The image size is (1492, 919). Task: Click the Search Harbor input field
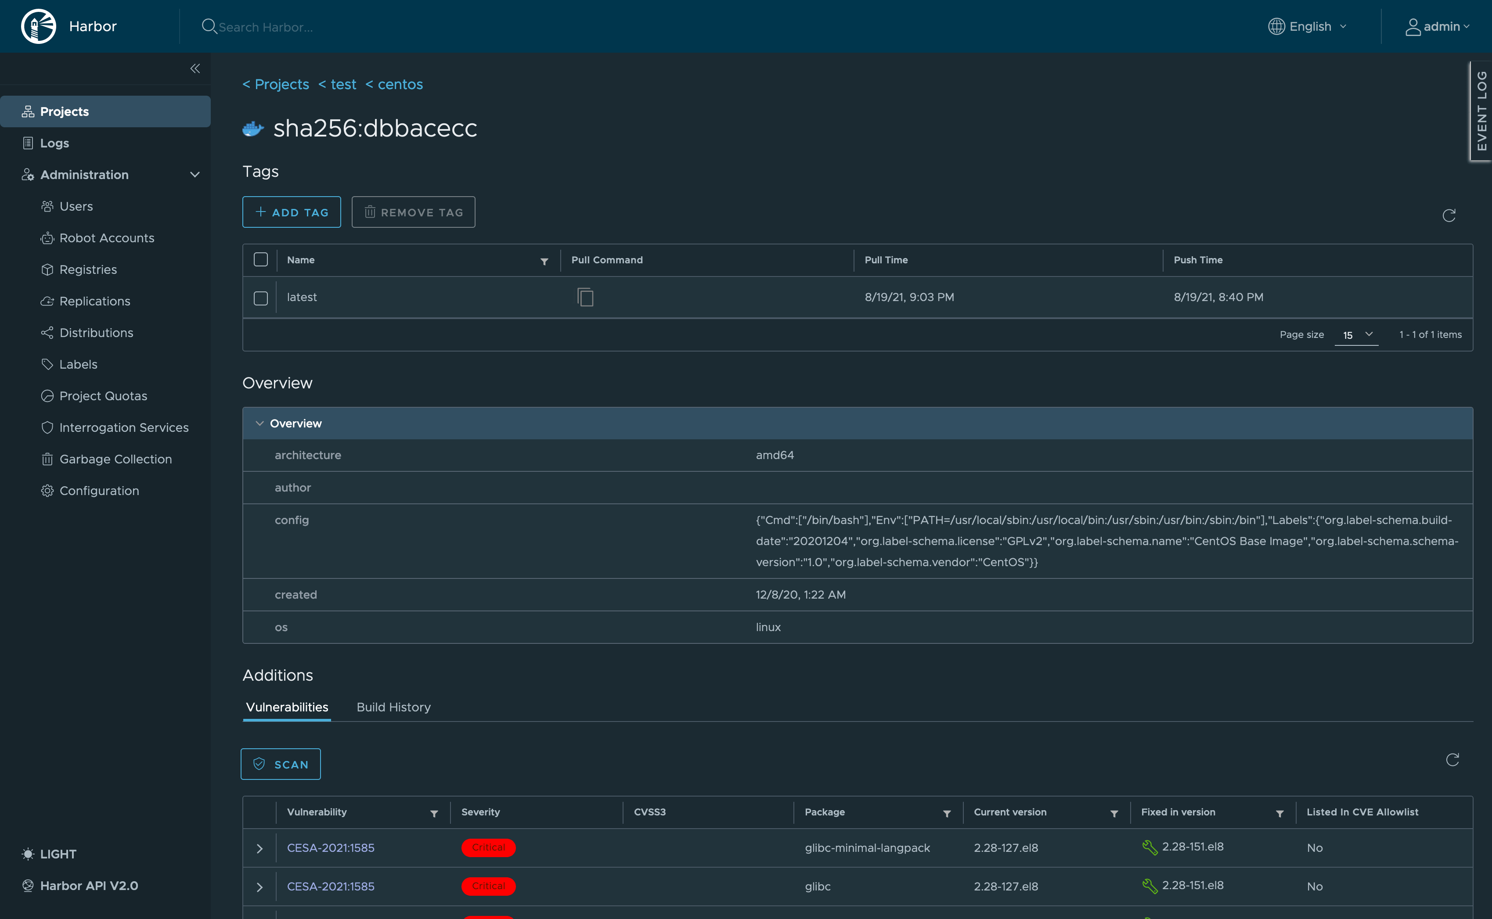click(x=266, y=27)
